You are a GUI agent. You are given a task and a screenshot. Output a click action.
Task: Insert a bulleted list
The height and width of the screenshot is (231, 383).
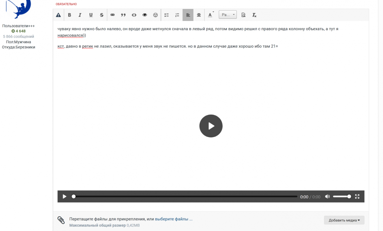[167, 15]
